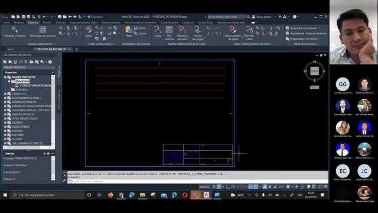Click the Windows taskbar search box
Viewport: 378px width, 213px height.
click(47, 195)
